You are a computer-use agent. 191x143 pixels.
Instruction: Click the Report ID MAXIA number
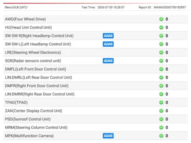[x=170, y=7]
